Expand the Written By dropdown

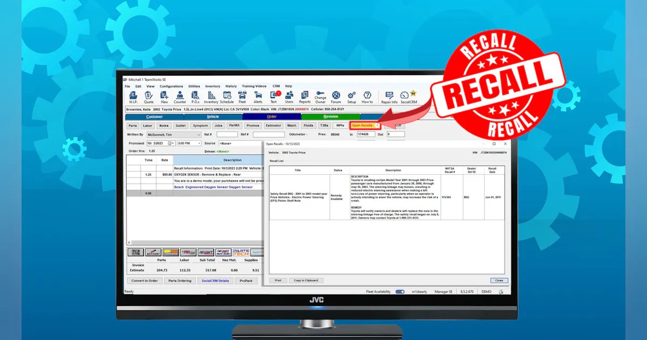click(199, 134)
